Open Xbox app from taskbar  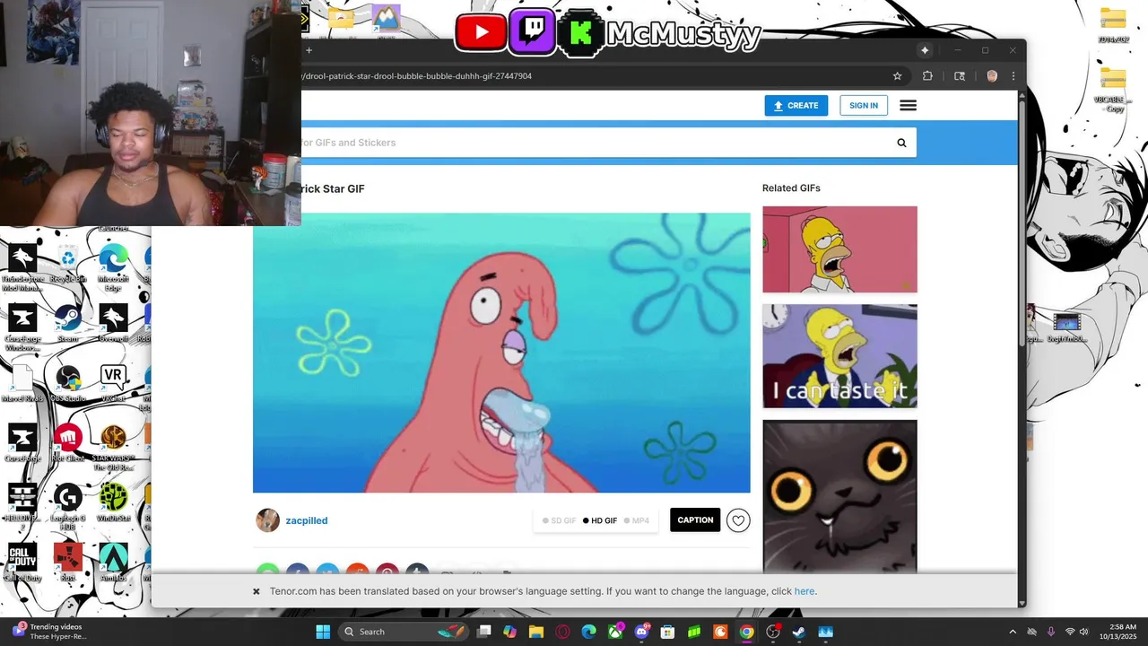[615, 632]
